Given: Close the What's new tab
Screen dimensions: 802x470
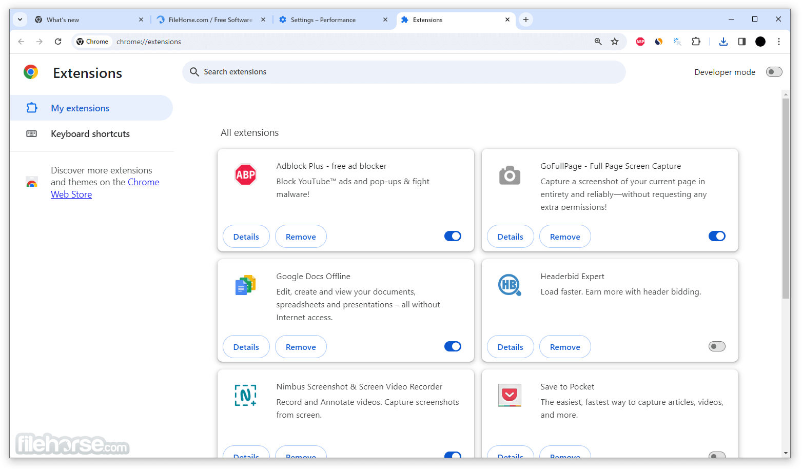Looking at the screenshot, I should click(x=141, y=19).
